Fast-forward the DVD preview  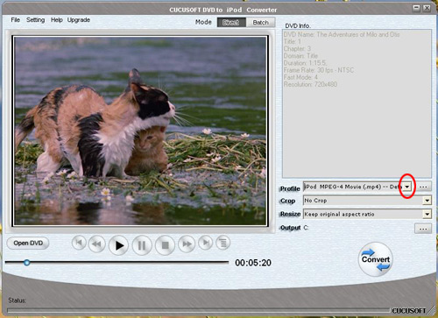pyautogui.click(x=187, y=244)
